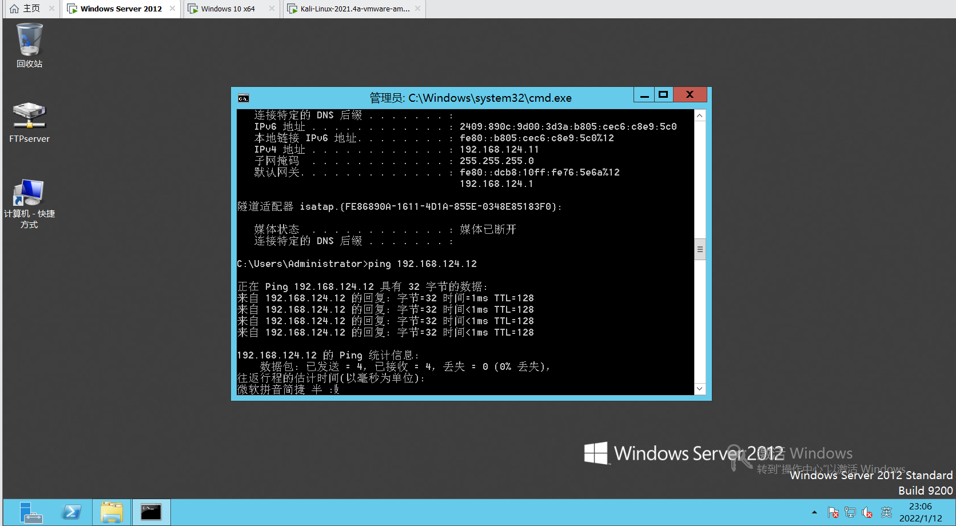Close the cmd.exe window
The width and height of the screenshot is (956, 526).
tap(690, 95)
